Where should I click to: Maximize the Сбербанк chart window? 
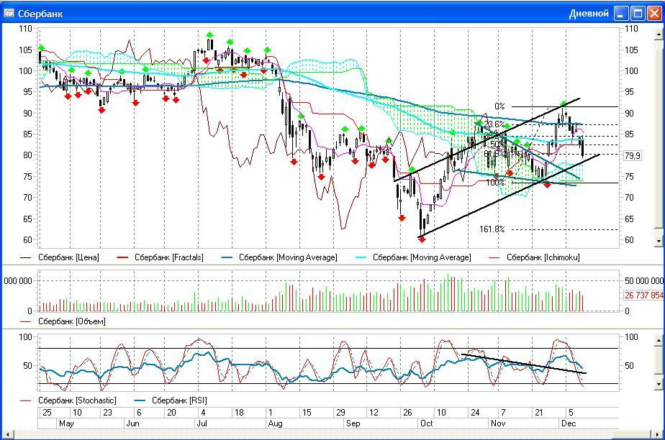tap(638, 14)
